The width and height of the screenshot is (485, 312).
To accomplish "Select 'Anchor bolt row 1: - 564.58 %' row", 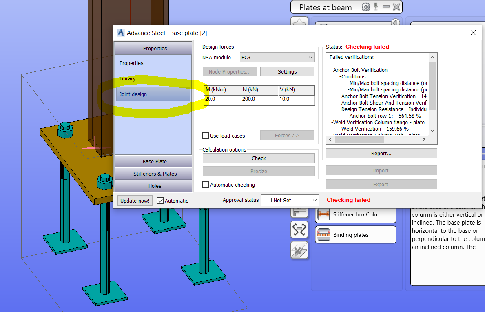I will point(384,116).
